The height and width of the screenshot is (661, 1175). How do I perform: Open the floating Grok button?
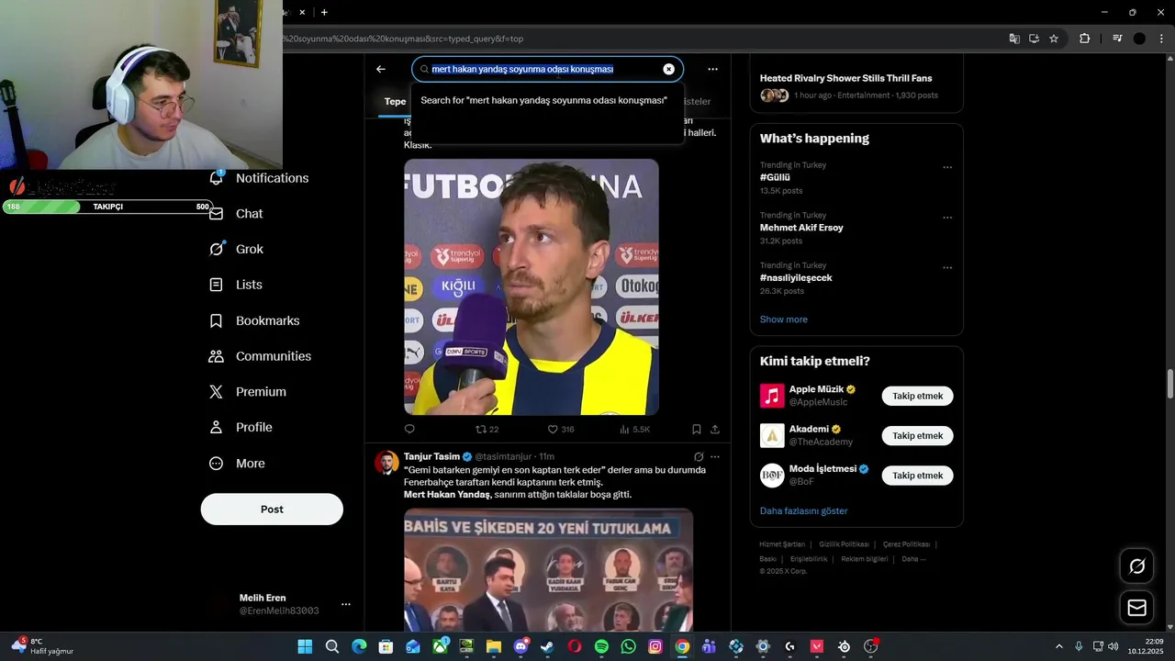pyautogui.click(x=1136, y=566)
